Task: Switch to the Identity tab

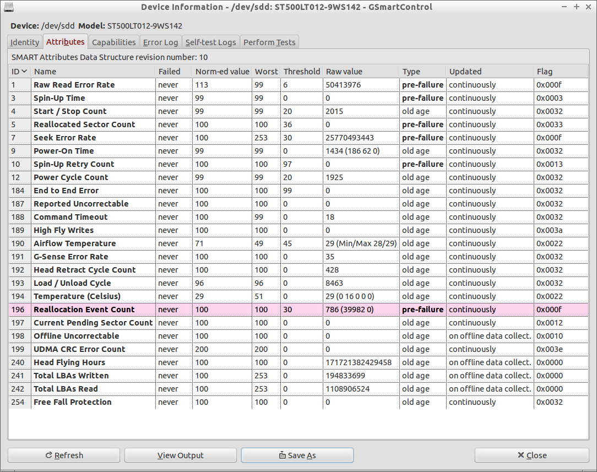Action: click(25, 42)
